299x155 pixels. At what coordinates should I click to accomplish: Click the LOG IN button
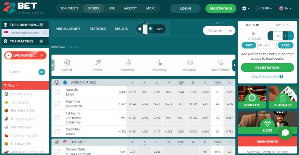click(185, 8)
